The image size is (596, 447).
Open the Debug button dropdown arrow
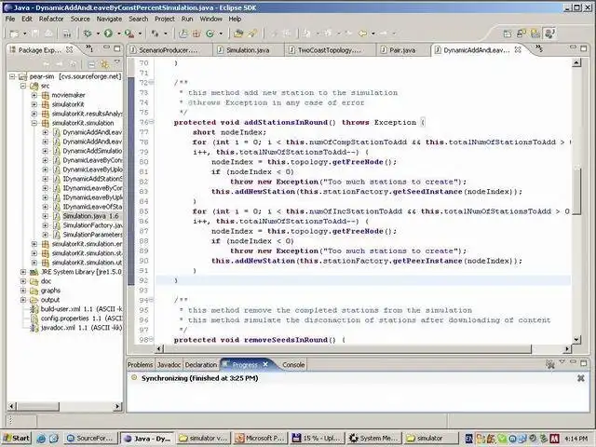point(97,34)
